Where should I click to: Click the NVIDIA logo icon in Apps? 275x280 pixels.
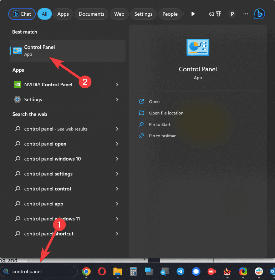tap(17, 85)
